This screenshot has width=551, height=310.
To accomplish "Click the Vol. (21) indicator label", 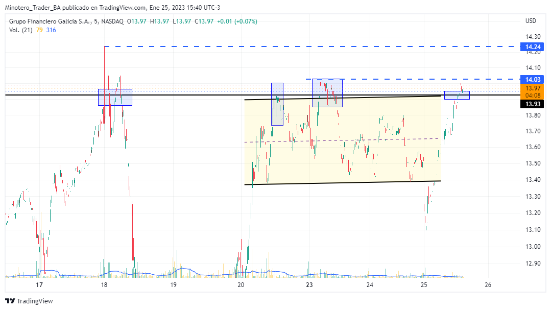I will pyautogui.click(x=21, y=30).
